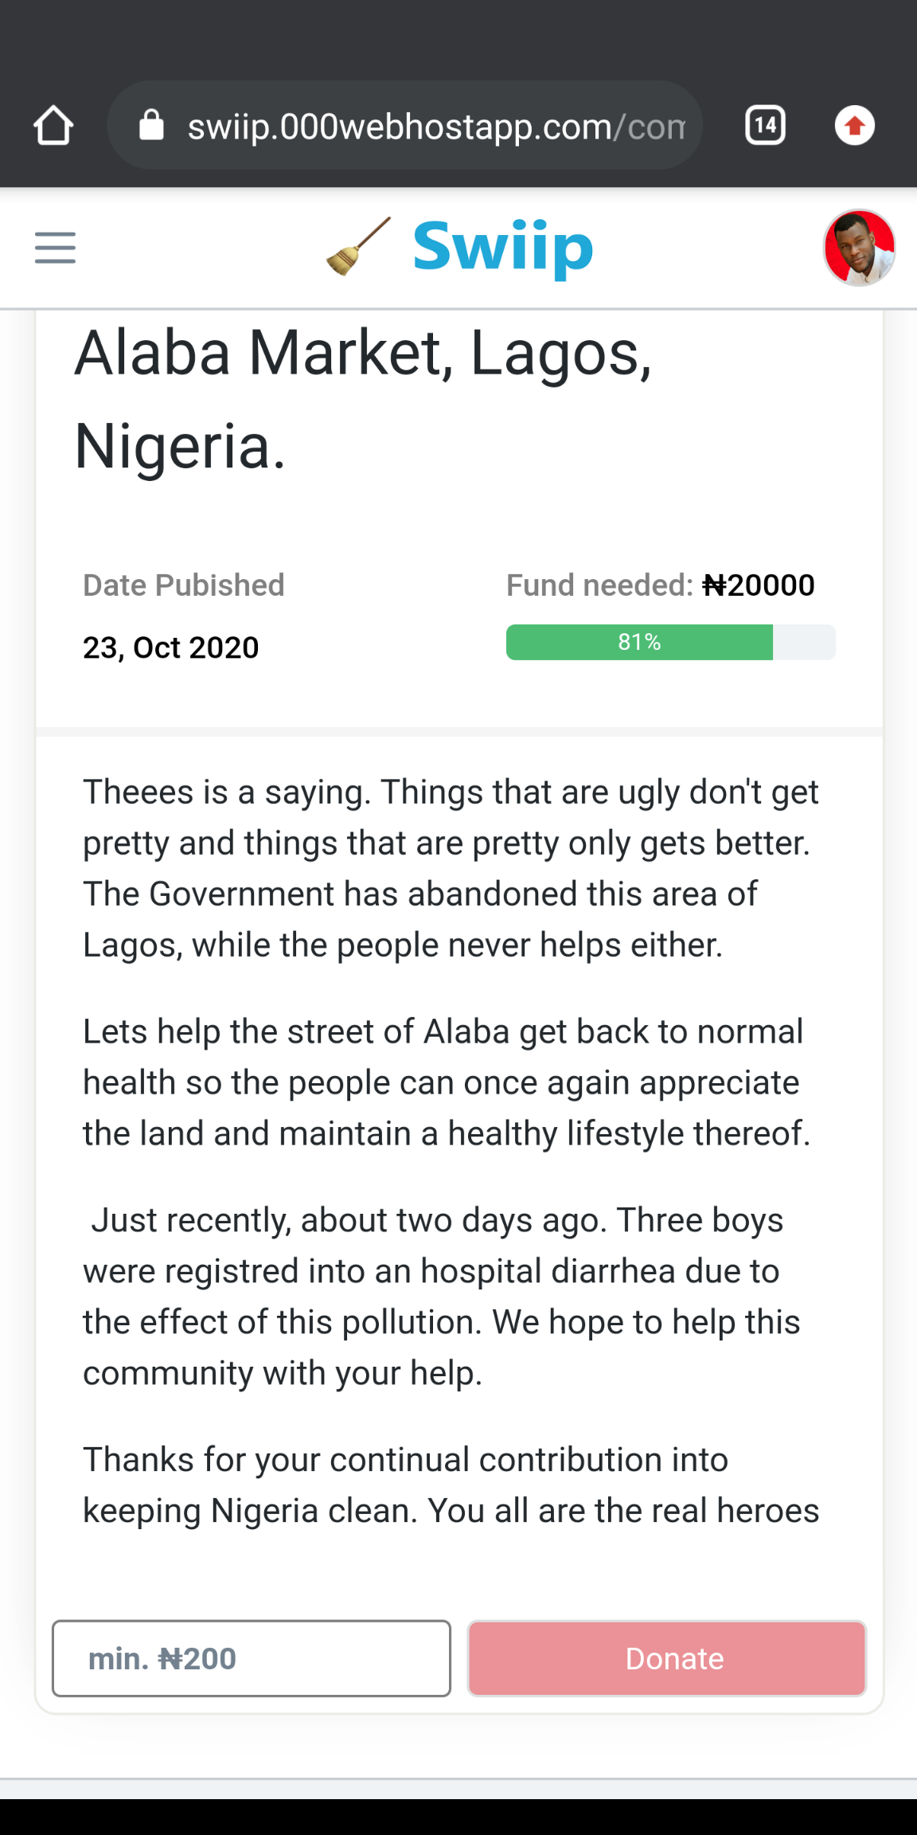Click the 23, Oct 2020 date

[x=171, y=648]
